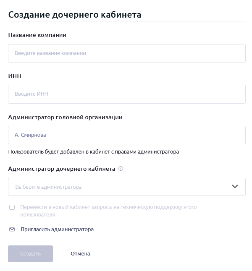Click the "Выберите администратора" placeholder text
The width and height of the screenshot is (252, 271).
tap(48, 187)
